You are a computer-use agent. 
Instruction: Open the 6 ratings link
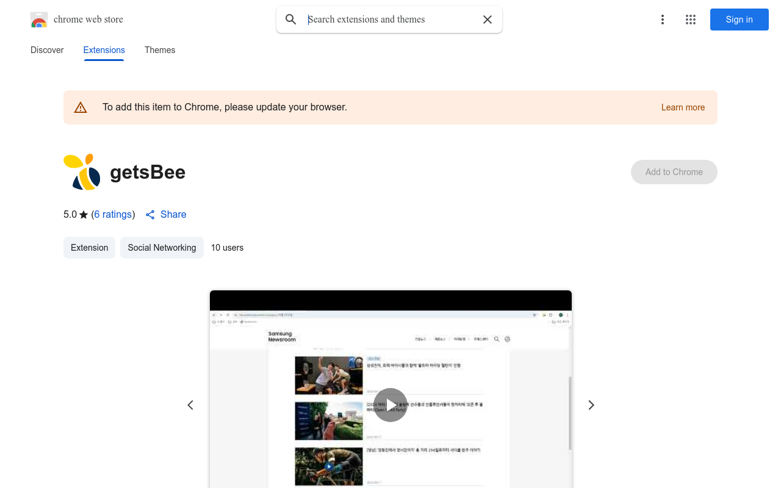(x=113, y=215)
